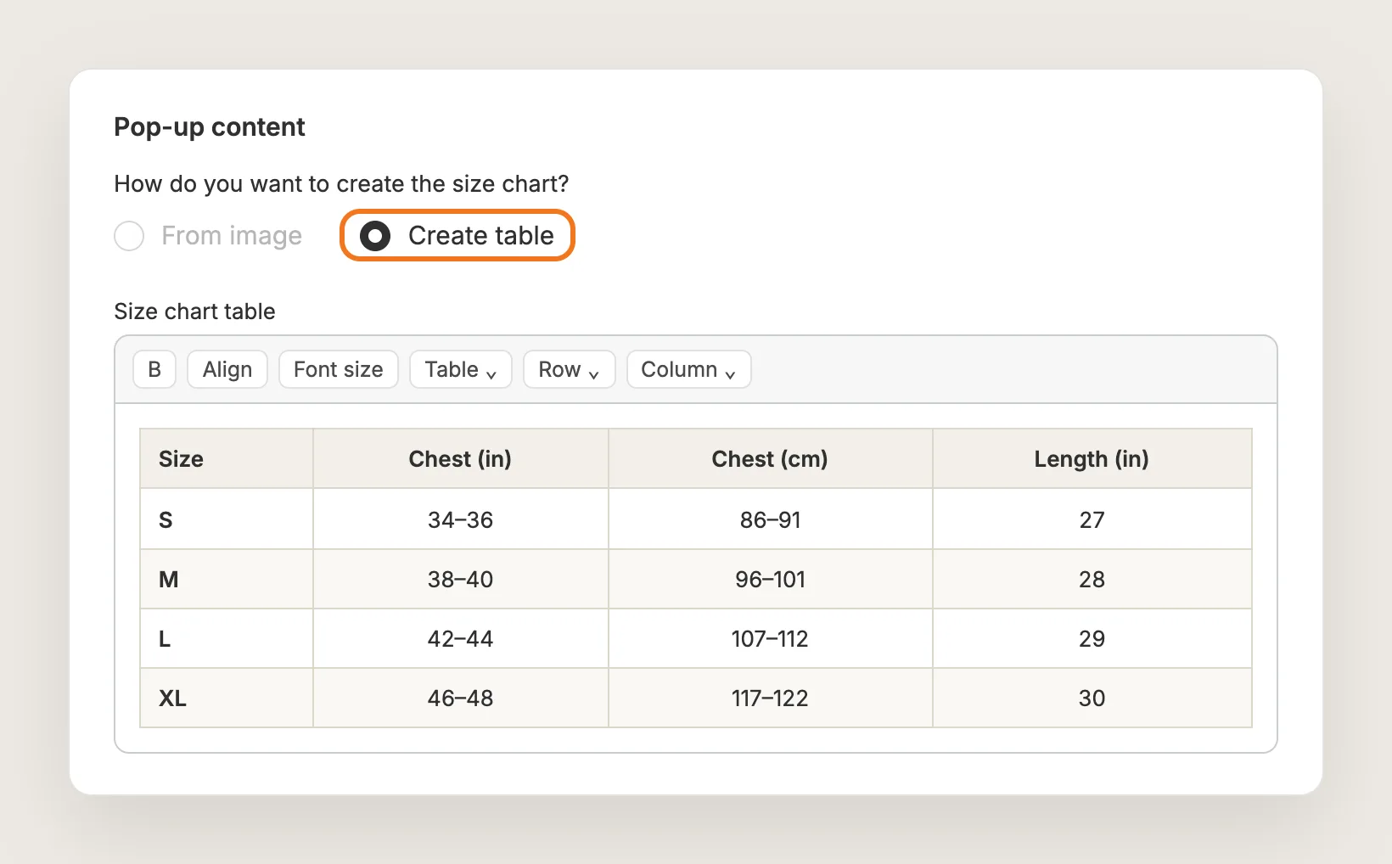Click the length cell showing 29
1392x864 pixels.
coord(1092,638)
